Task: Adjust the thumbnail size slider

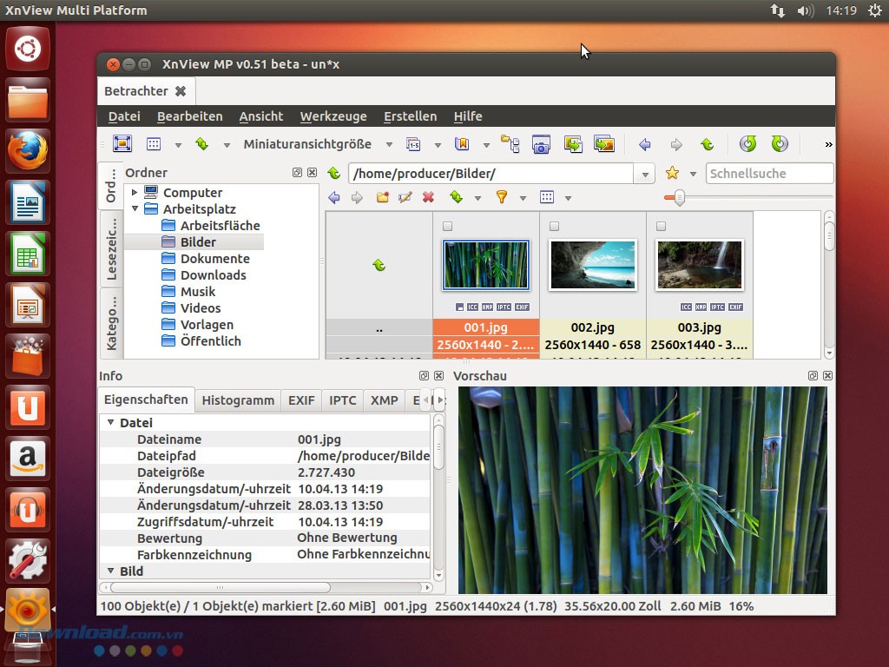Action: click(681, 198)
